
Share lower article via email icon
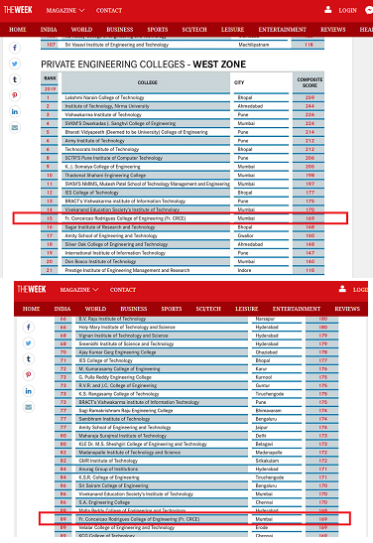coord(29,407)
